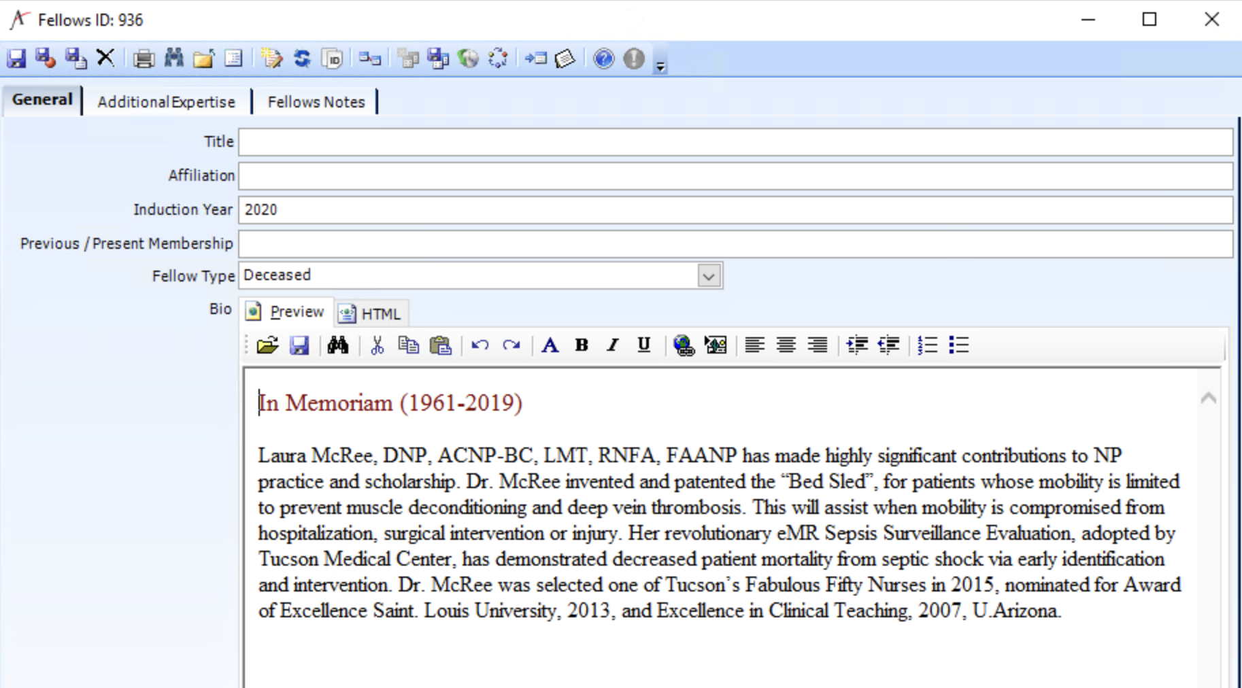Expand the top toolbar overflow options arrow
The height and width of the screenshot is (688, 1242).
(x=660, y=66)
